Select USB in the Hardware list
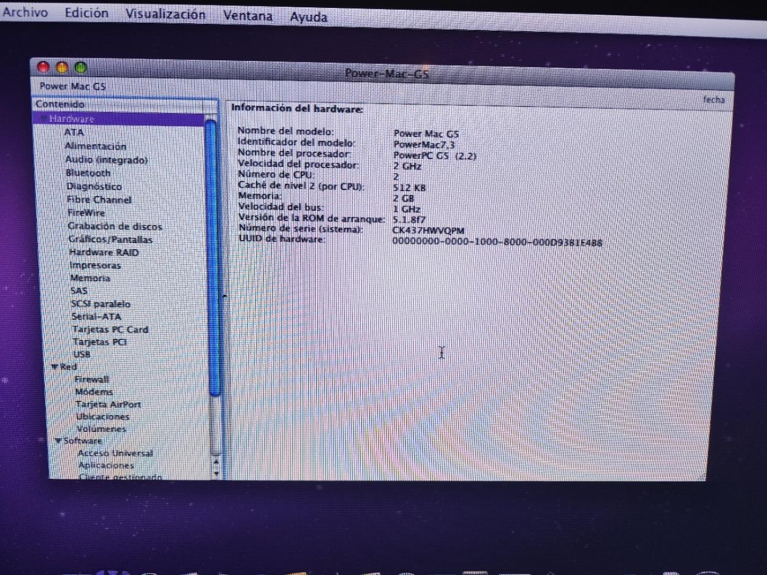The height and width of the screenshot is (575, 767). tap(82, 354)
